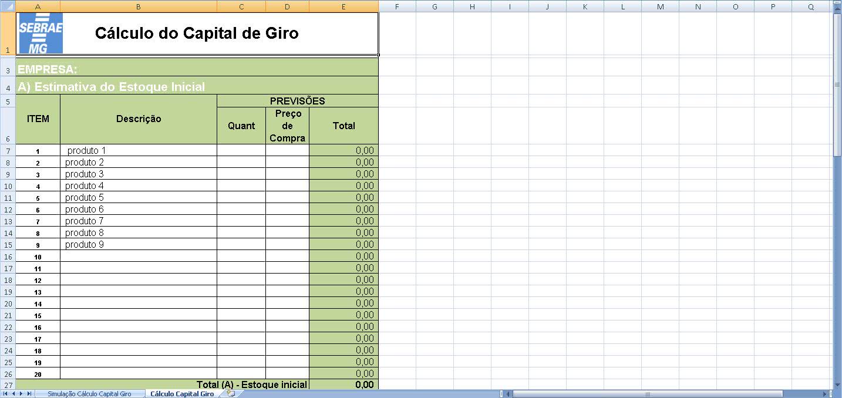Switch to Simulação Cálculo Capital Giro sheet

[x=89, y=394]
